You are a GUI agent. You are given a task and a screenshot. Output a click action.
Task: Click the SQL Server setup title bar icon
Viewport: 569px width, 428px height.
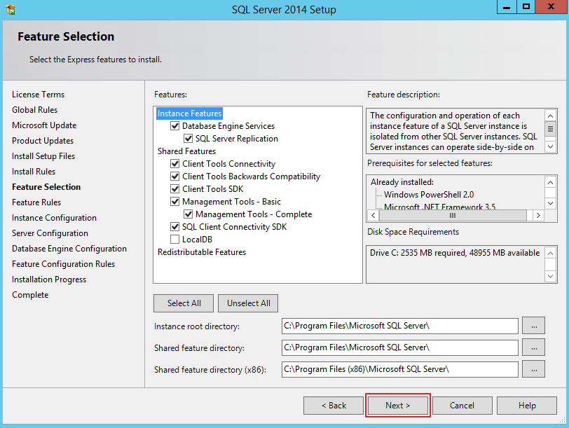(11, 9)
